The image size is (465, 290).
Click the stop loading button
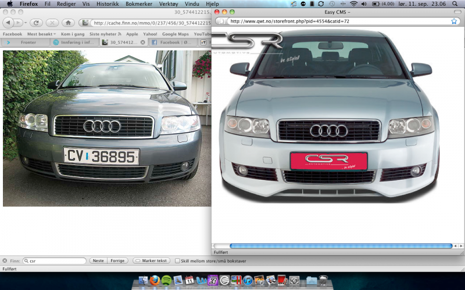(52, 23)
